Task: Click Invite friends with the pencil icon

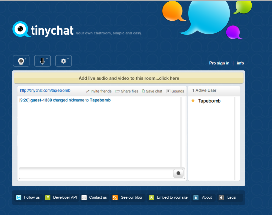Action: 98,91
